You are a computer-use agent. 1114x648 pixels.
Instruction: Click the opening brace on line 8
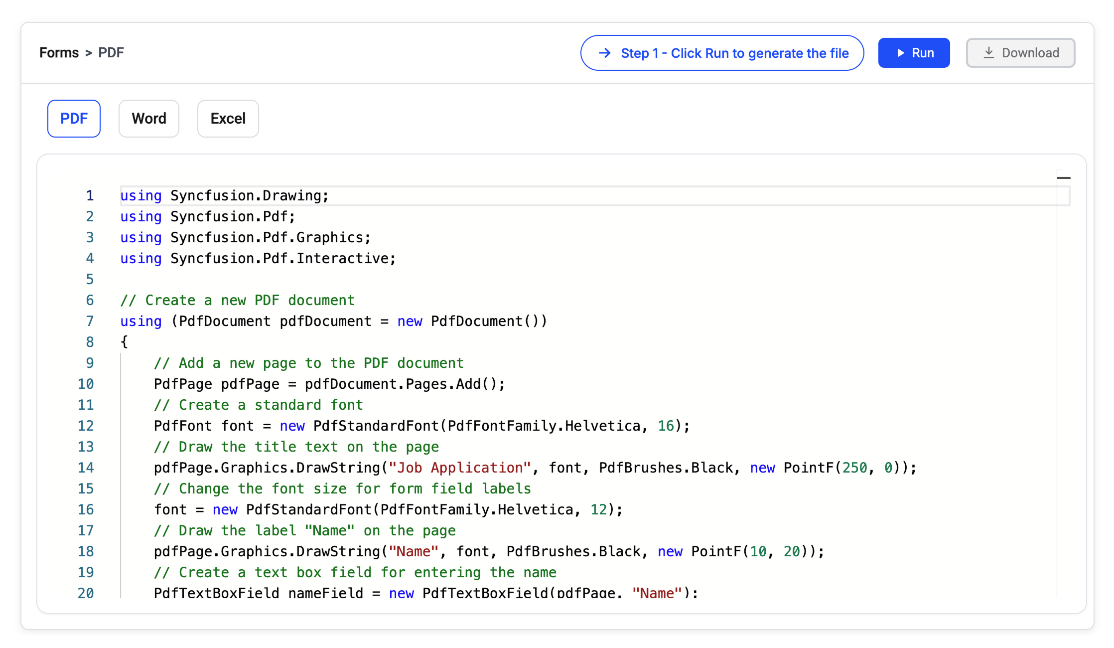tap(124, 342)
